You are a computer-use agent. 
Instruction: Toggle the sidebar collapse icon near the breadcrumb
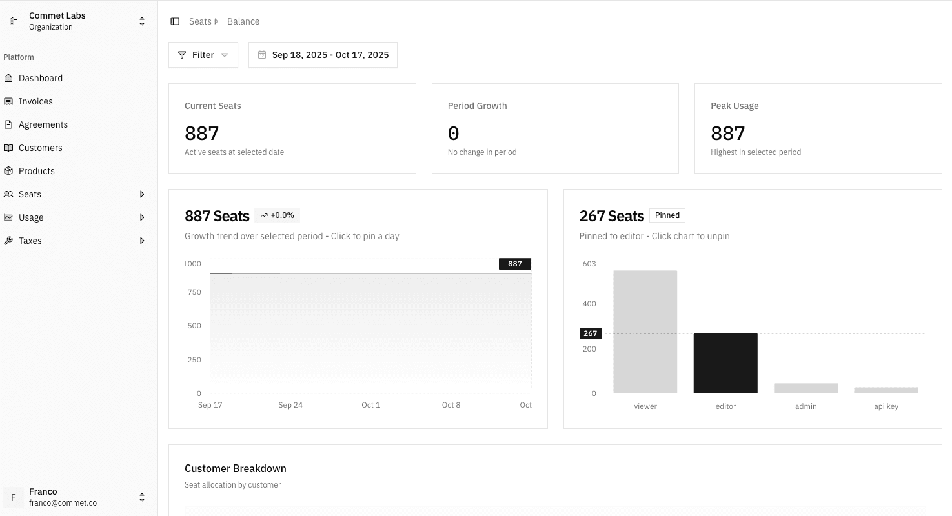pyautogui.click(x=174, y=21)
